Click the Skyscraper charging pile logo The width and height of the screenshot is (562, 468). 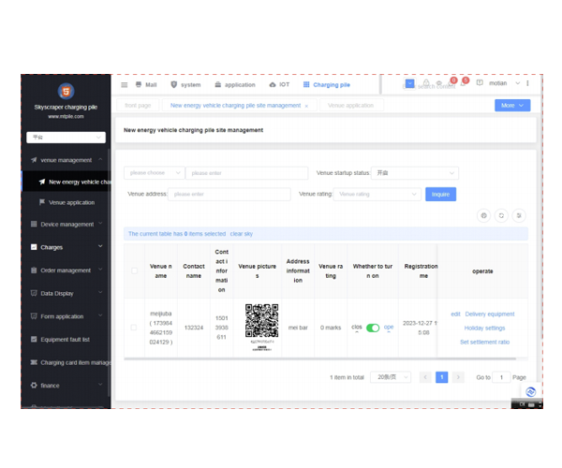coord(65,92)
